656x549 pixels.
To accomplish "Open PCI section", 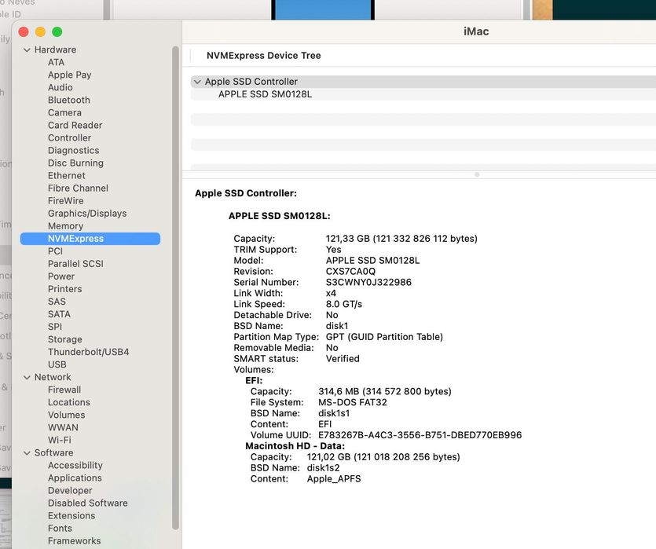I will coord(55,251).
